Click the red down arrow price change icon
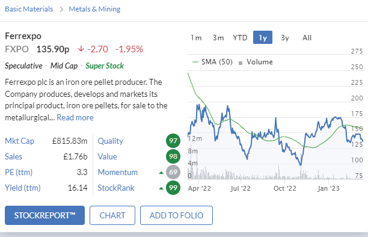Screen dimensions: 368x237 click(x=81, y=49)
